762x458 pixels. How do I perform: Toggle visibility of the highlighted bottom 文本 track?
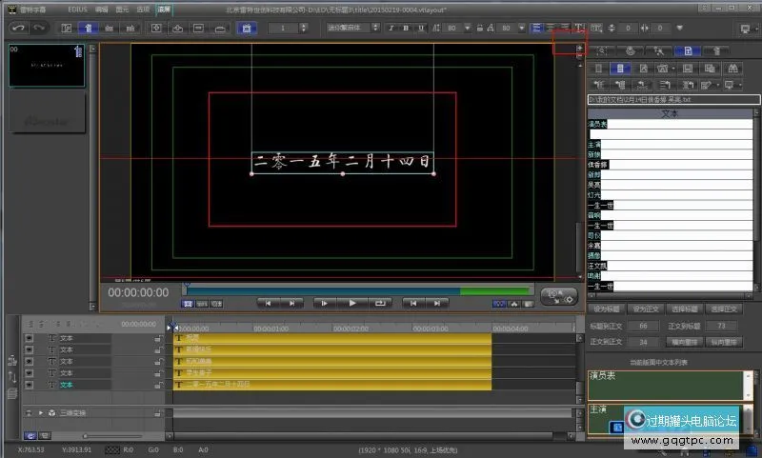pos(29,385)
